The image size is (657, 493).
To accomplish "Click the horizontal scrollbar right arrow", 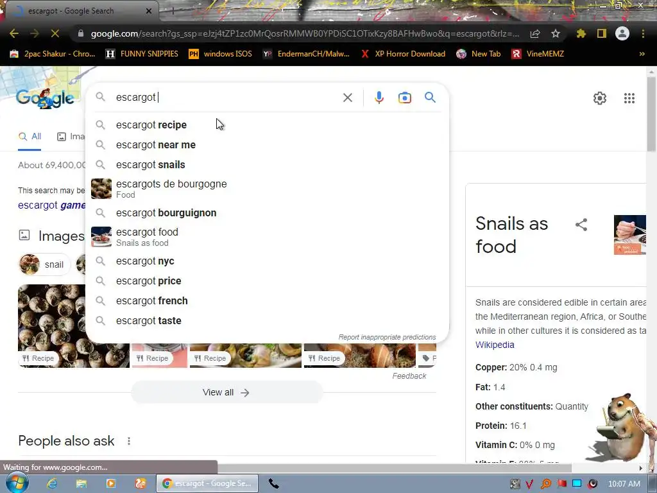I will [x=641, y=468].
